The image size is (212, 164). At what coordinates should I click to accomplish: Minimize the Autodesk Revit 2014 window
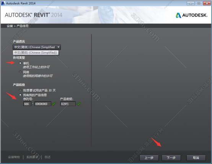coord(191,3)
